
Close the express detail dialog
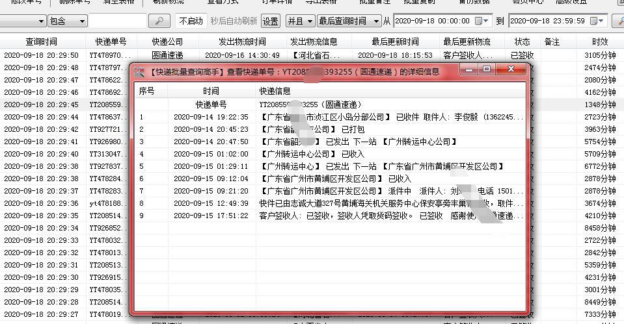tap(512, 69)
